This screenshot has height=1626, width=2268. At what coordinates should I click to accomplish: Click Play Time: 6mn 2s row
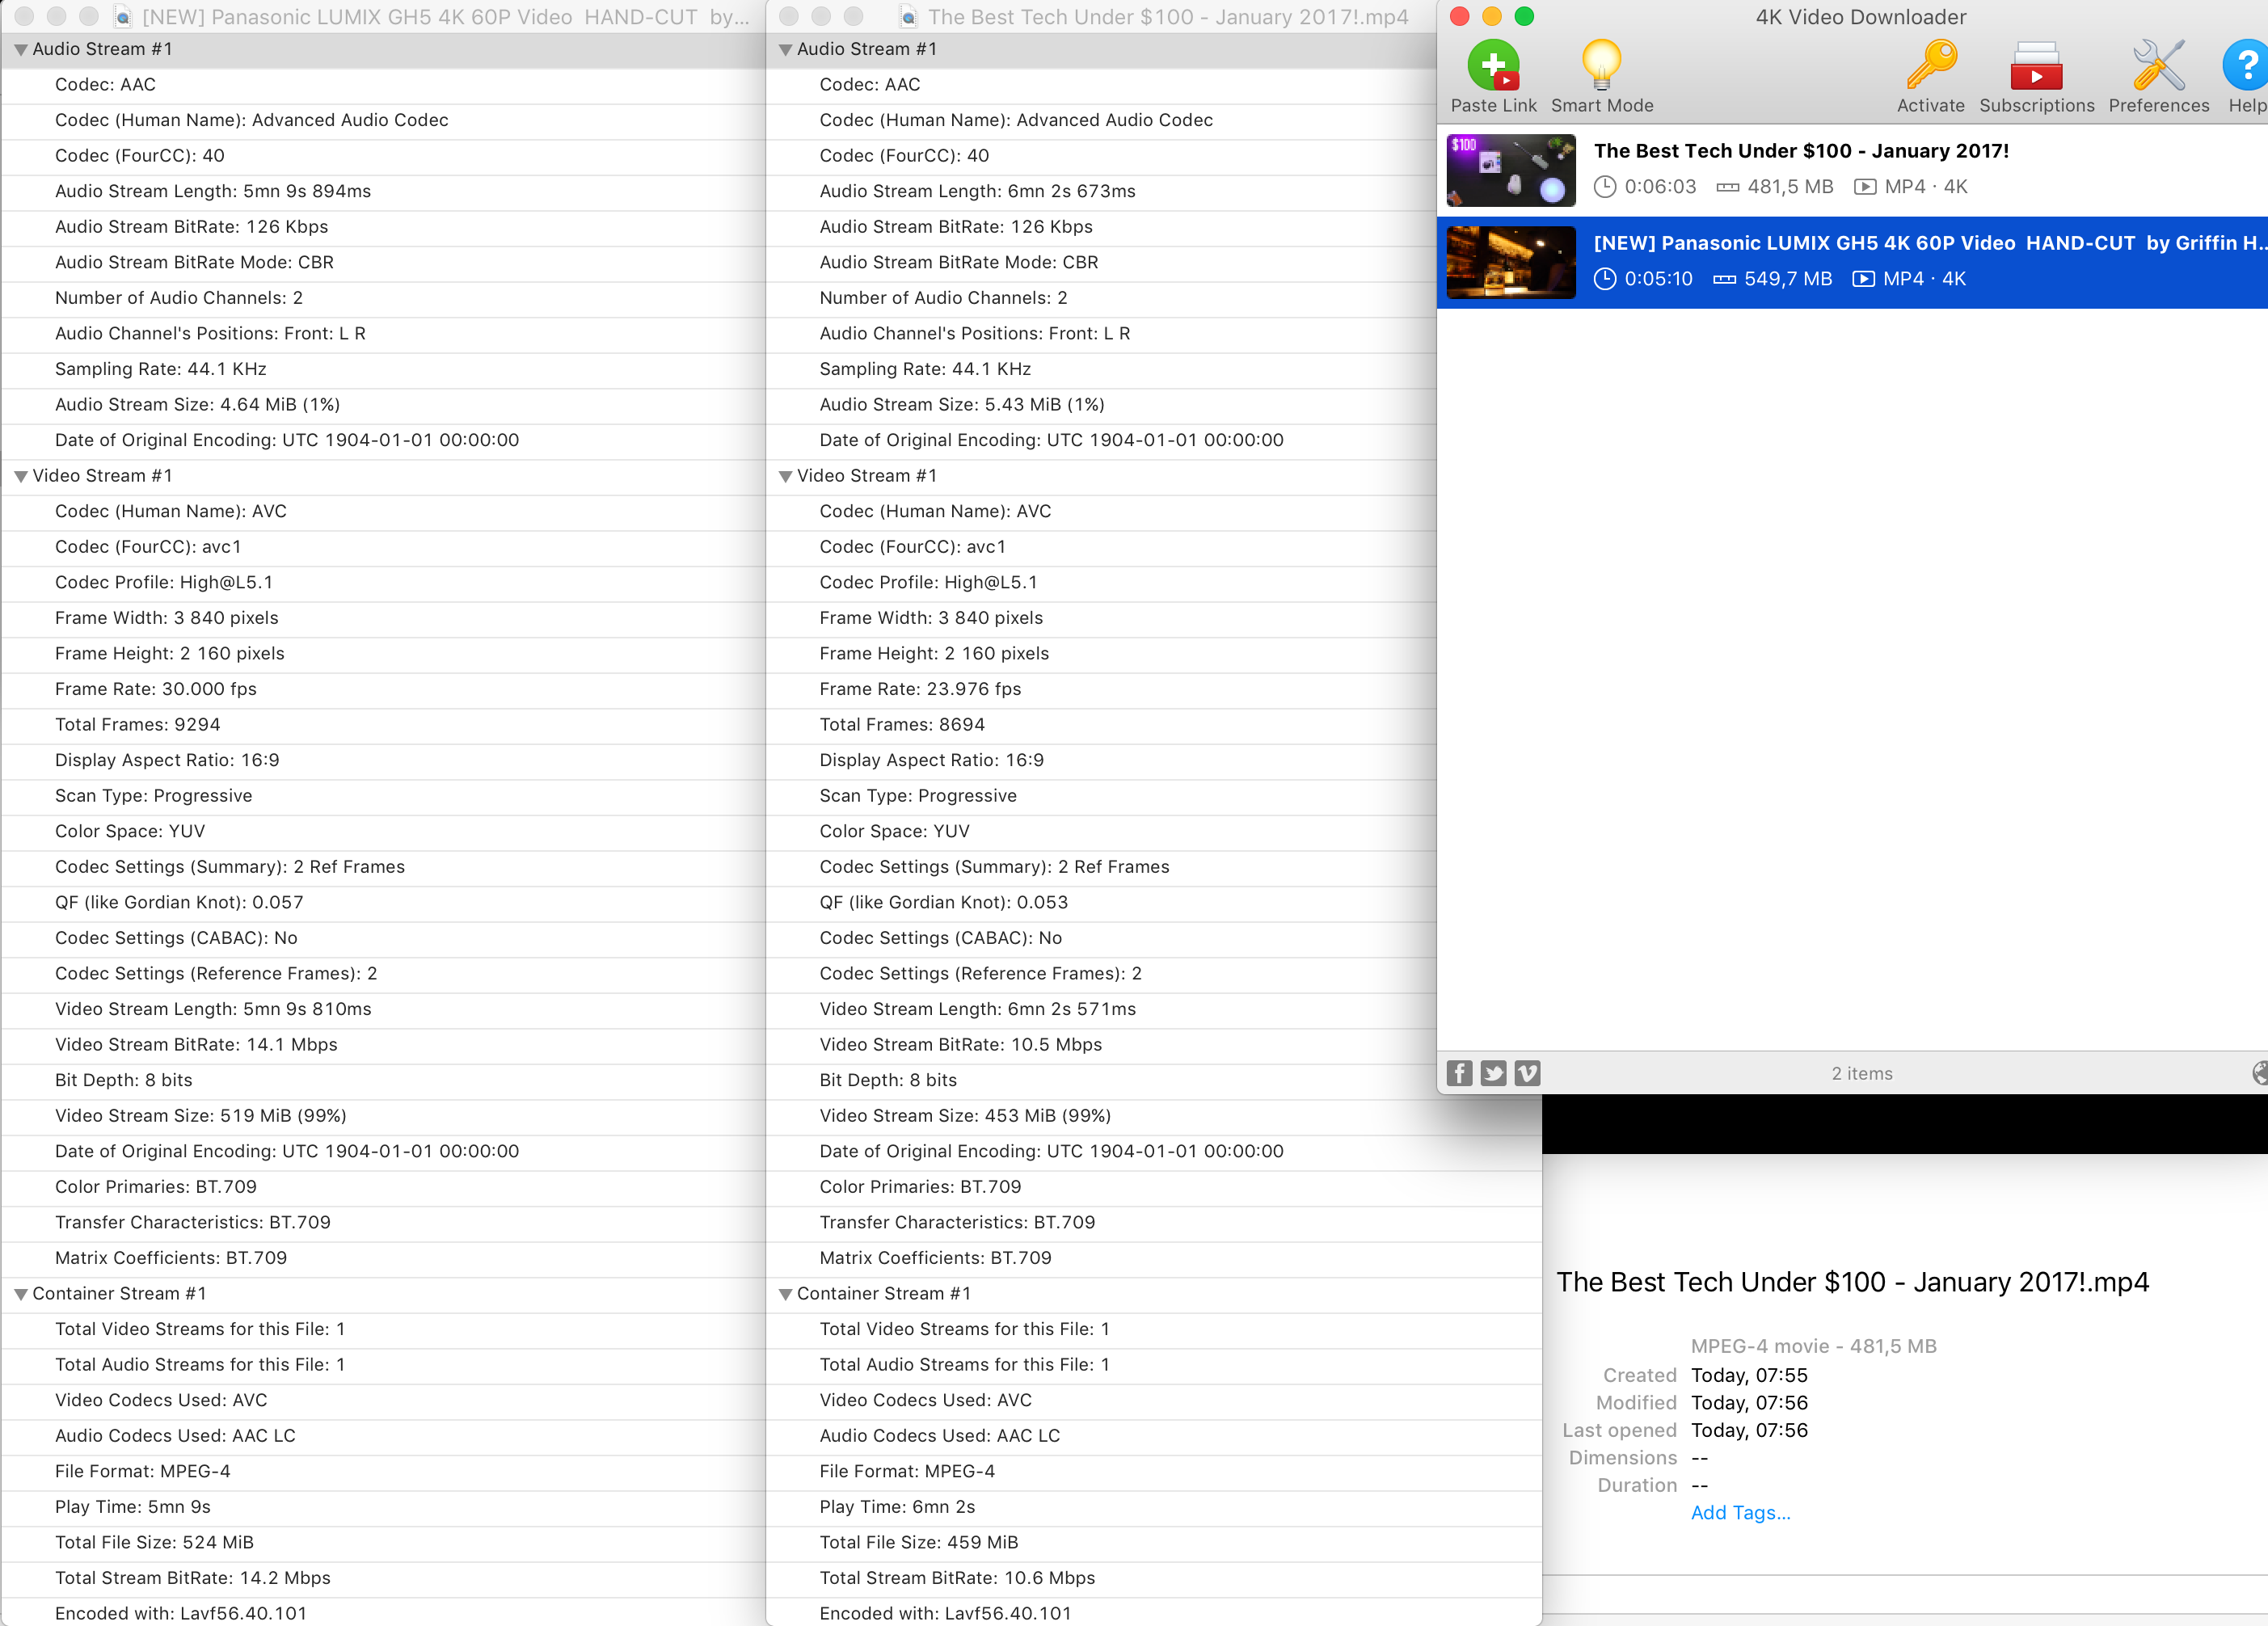click(x=1154, y=1507)
